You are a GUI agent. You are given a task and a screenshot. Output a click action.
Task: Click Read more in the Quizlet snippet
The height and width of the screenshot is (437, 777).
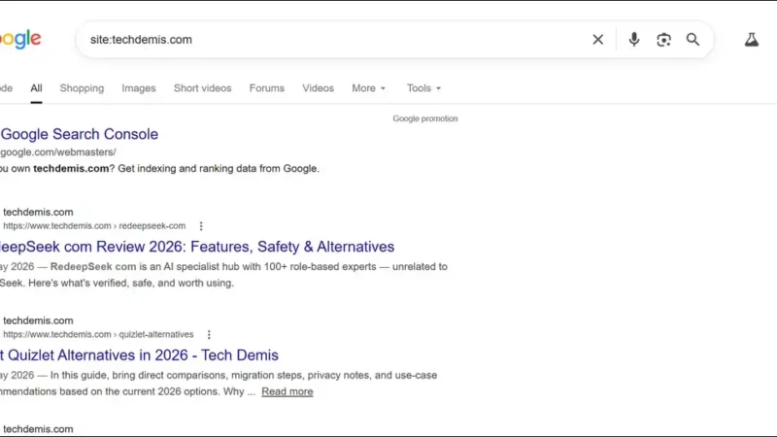(287, 392)
